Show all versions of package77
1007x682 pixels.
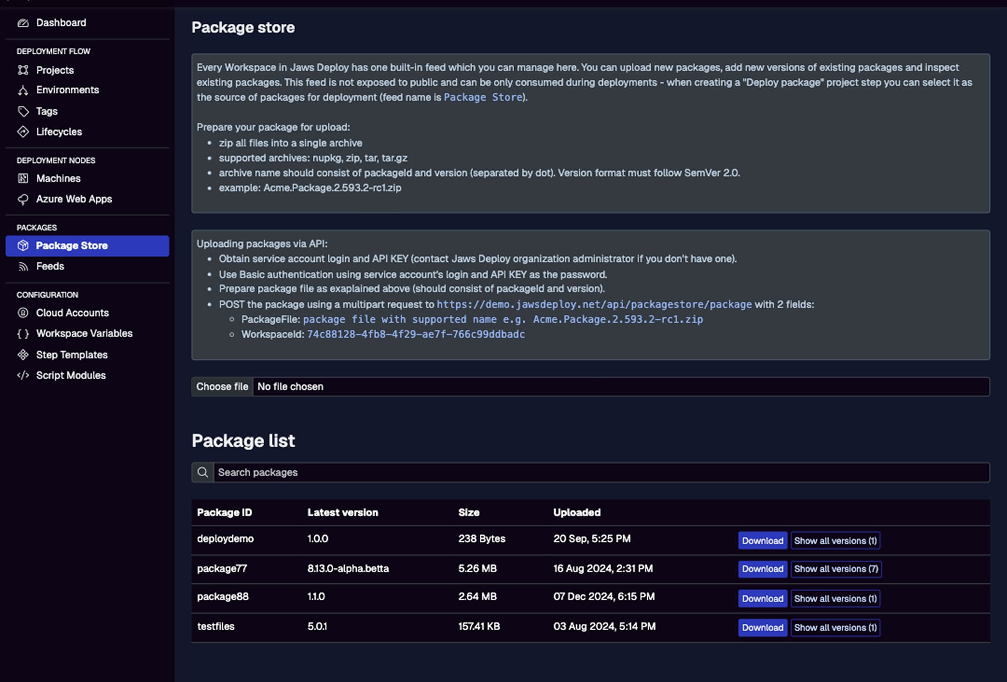[x=835, y=569]
